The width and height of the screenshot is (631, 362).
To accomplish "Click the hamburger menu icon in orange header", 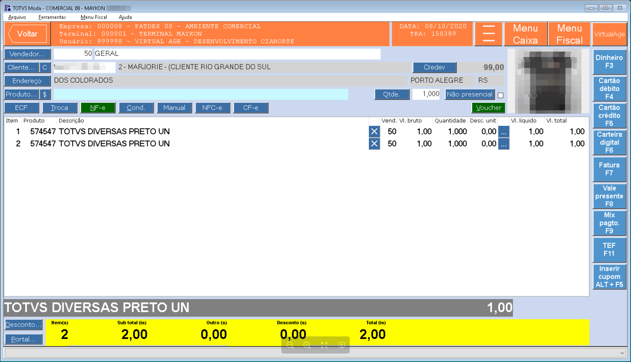I will (488, 34).
